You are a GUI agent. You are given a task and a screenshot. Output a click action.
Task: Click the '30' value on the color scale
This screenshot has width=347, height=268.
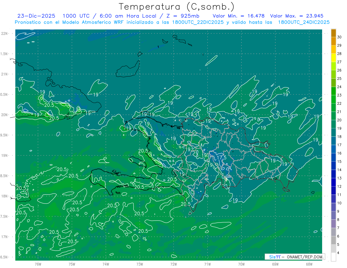pyautogui.click(x=339, y=37)
